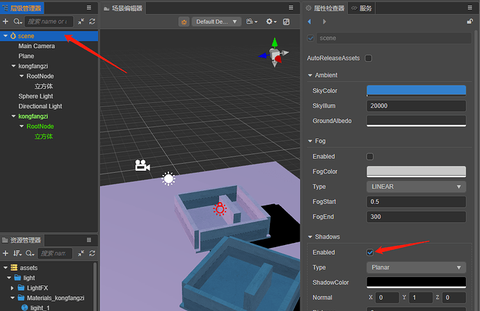Toggle the inspector lock icon
Image resolution: width=480 pixels, height=311 pixels.
click(470, 21)
